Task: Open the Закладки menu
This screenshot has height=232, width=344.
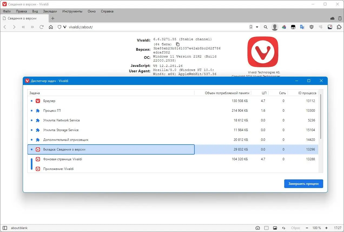Action: 50,11
